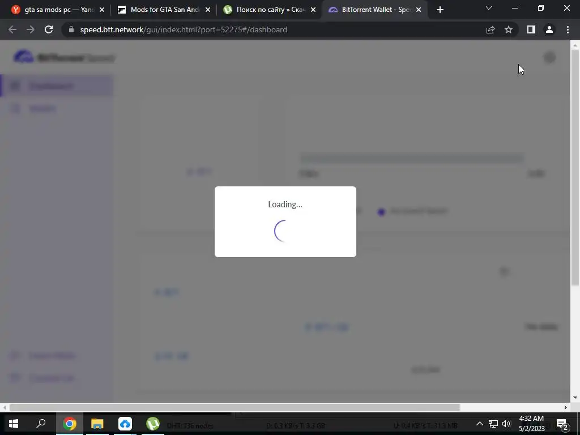The width and height of the screenshot is (580, 435).
Task: Open Windows taskbar search
Action: click(41, 424)
